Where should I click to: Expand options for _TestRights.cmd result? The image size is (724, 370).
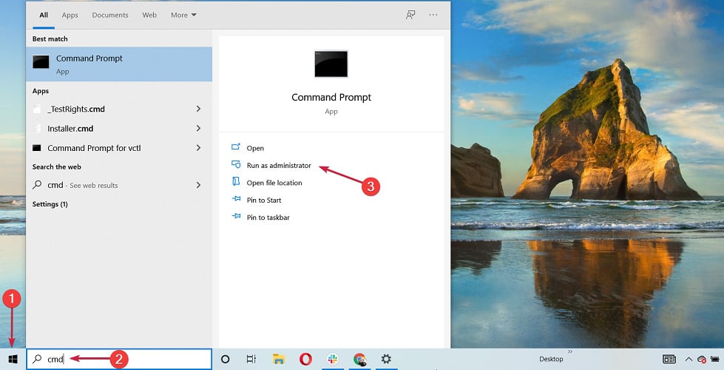pos(198,109)
